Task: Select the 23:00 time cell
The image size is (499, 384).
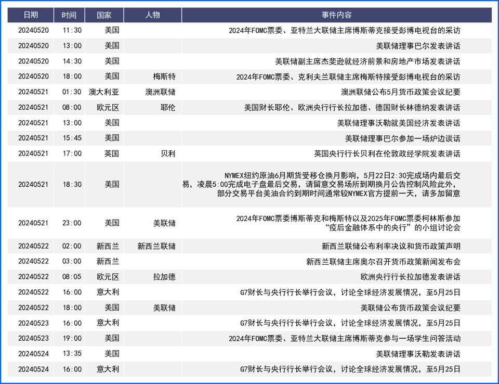Action: coord(72,223)
